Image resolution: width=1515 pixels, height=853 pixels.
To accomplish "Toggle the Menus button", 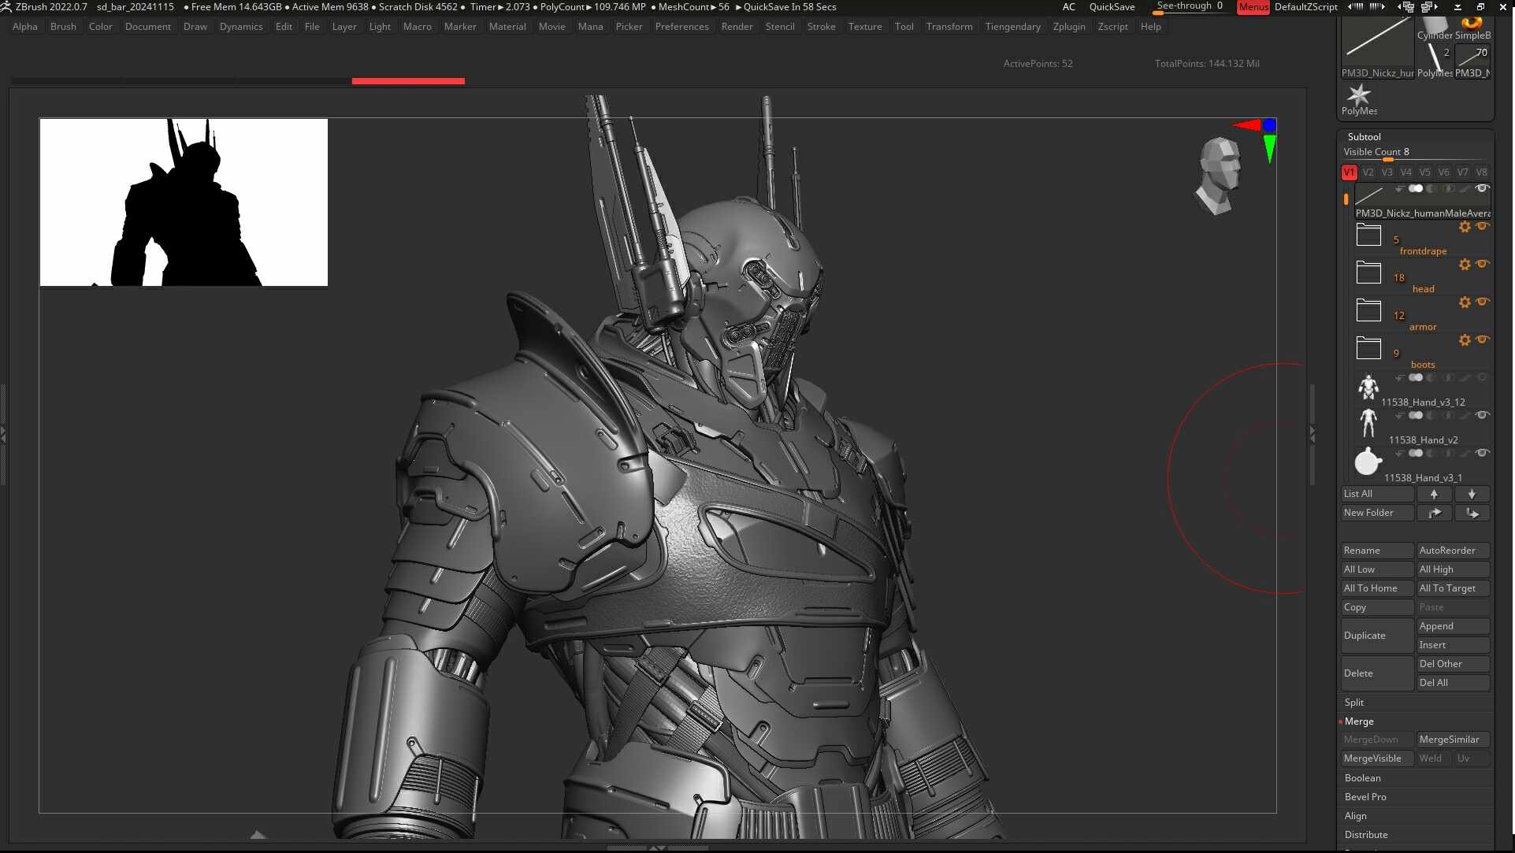I will click(1253, 7).
